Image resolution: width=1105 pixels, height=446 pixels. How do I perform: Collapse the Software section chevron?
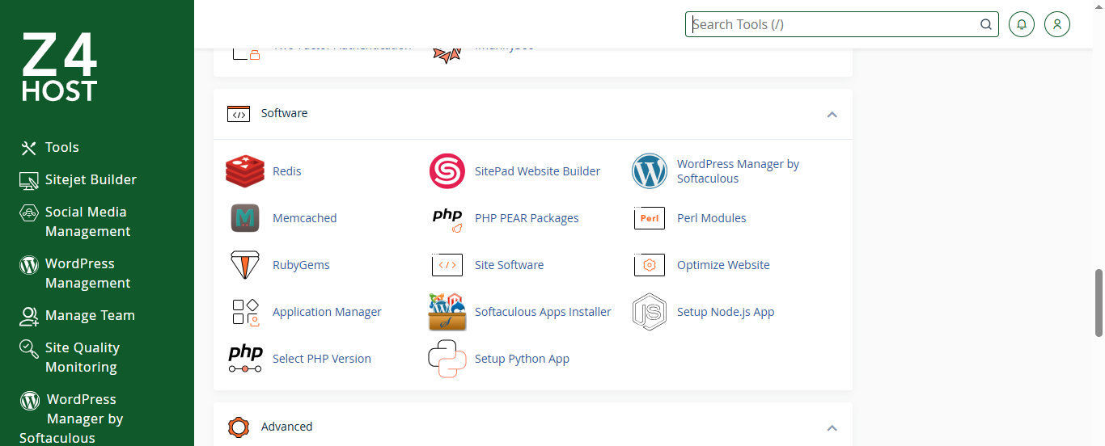coord(832,114)
